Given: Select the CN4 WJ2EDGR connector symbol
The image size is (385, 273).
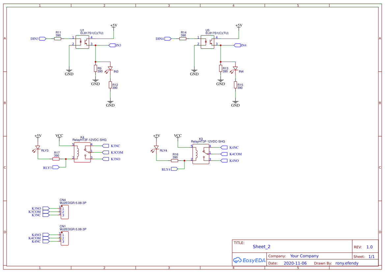Looking at the screenshot, I should click(65, 212).
